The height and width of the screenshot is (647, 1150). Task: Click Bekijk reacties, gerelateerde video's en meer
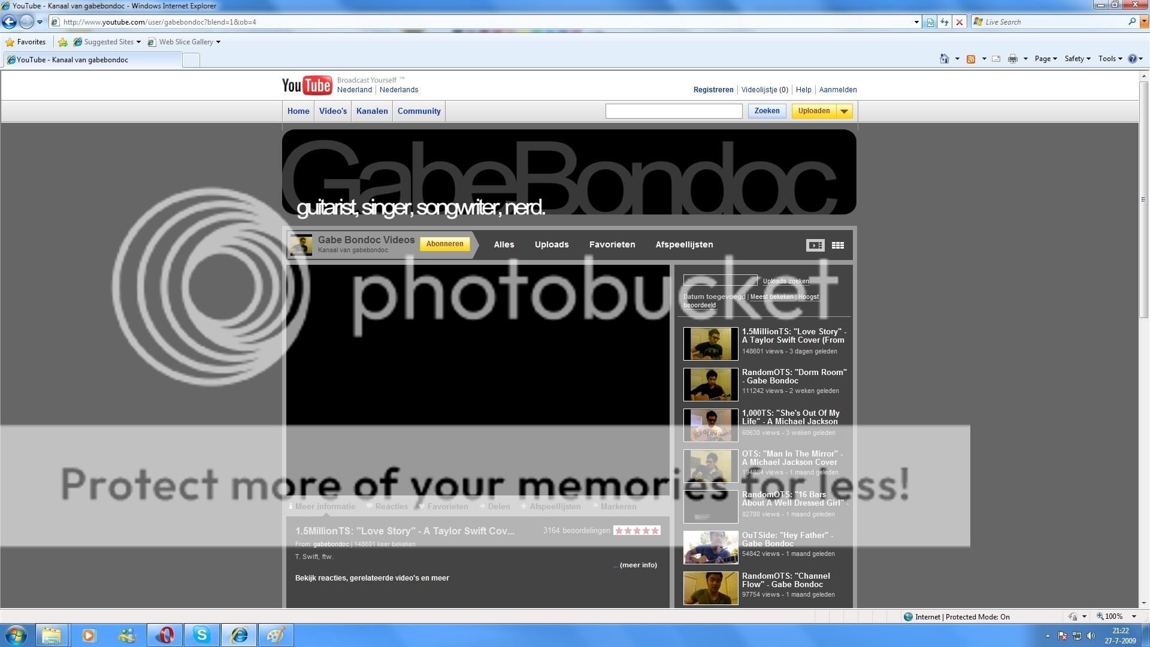click(x=372, y=578)
